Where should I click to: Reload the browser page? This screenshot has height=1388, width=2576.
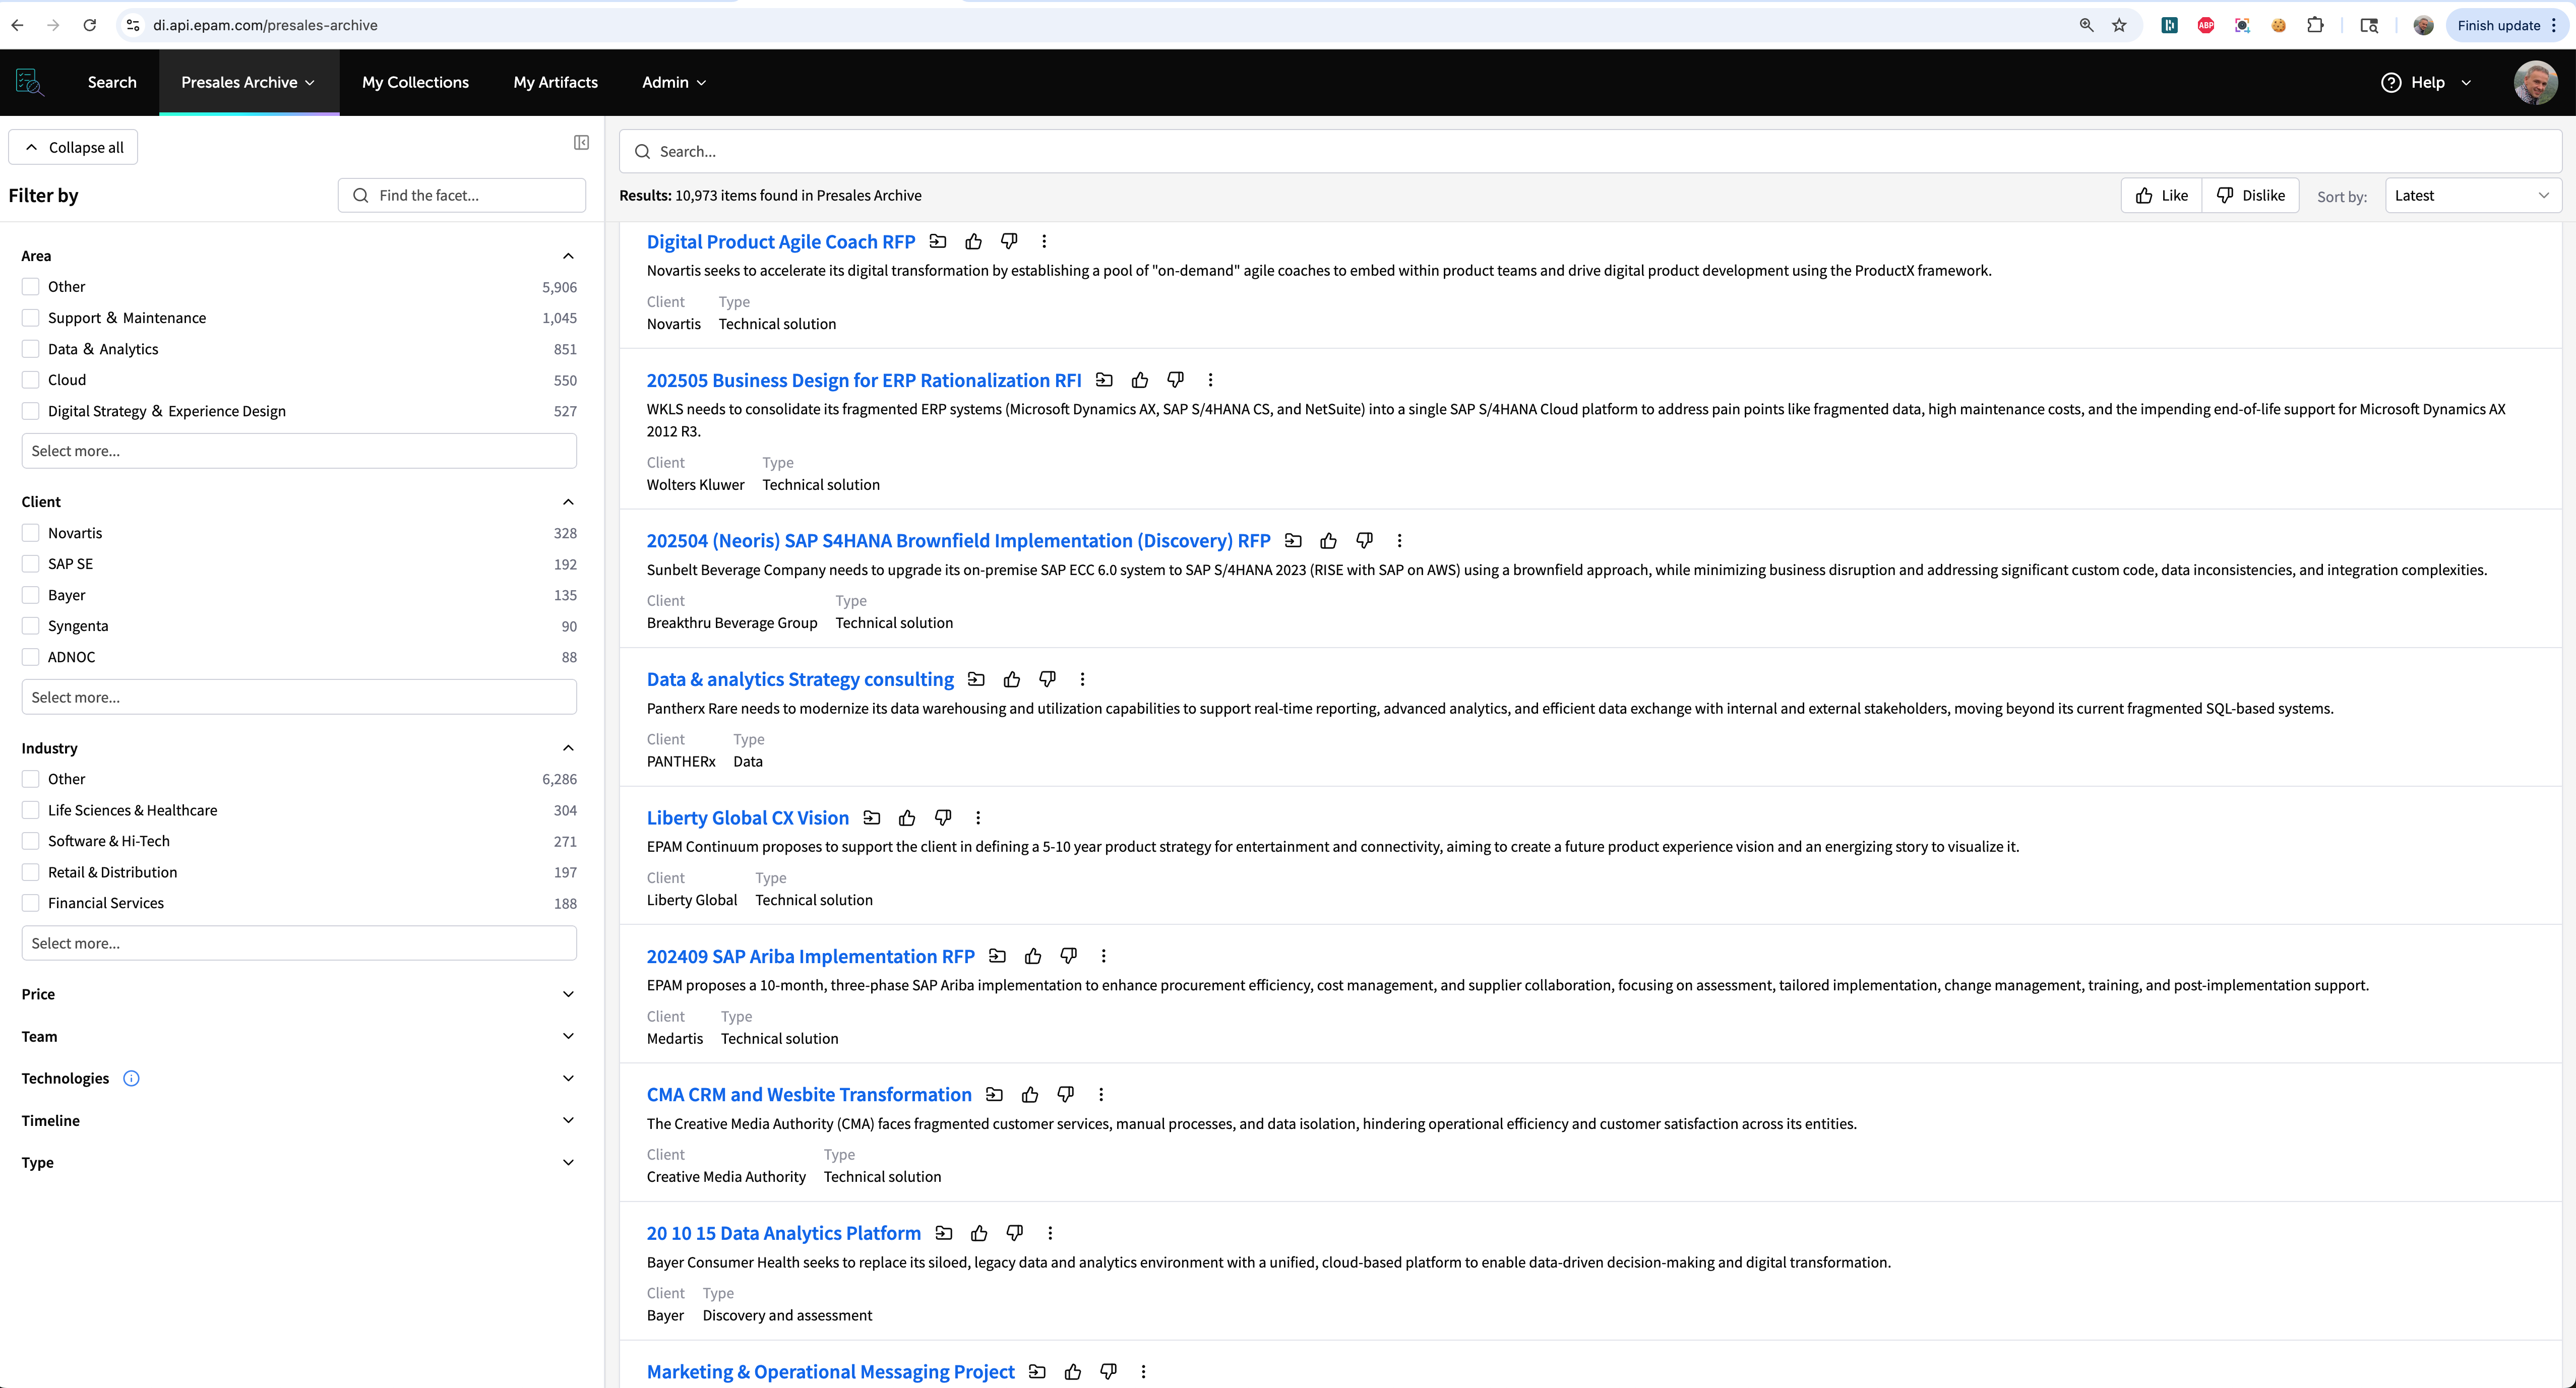tap(89, 25)
